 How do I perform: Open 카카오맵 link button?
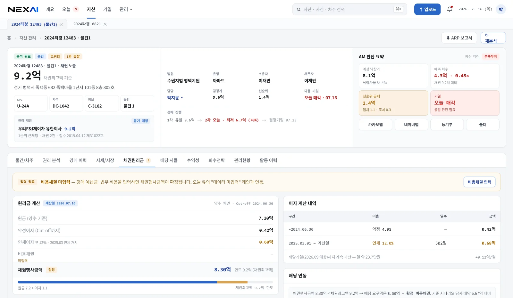(x=375, y=125)
